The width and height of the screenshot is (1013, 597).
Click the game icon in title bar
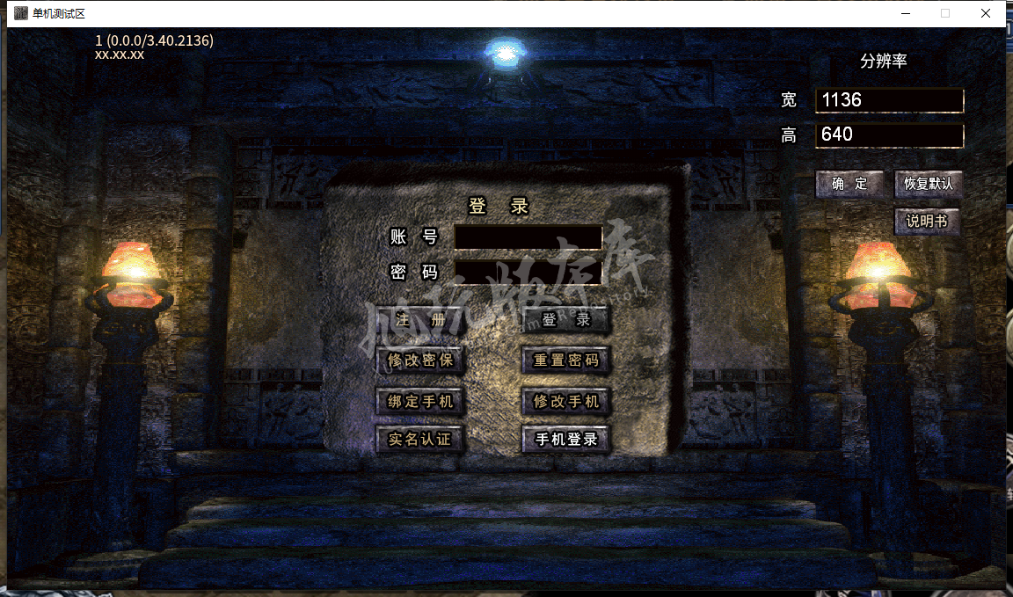tap(21, 13)
